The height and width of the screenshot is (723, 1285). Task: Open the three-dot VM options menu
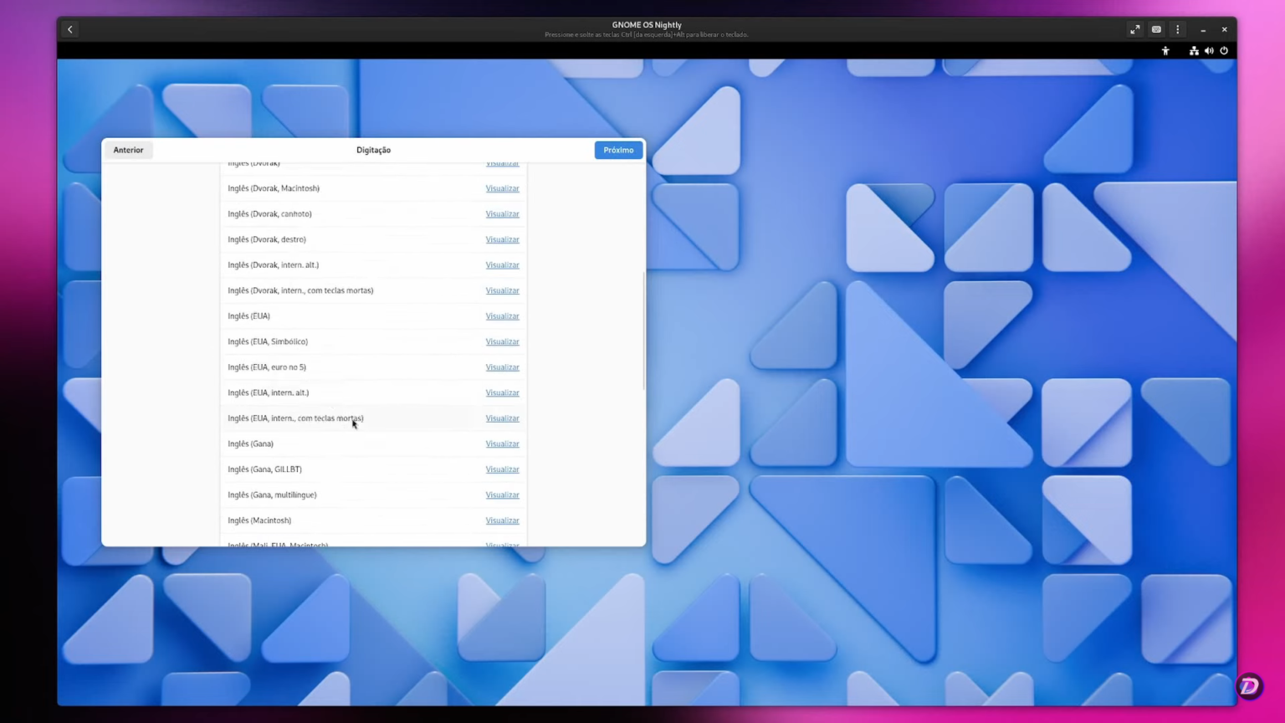point(1177,29)
